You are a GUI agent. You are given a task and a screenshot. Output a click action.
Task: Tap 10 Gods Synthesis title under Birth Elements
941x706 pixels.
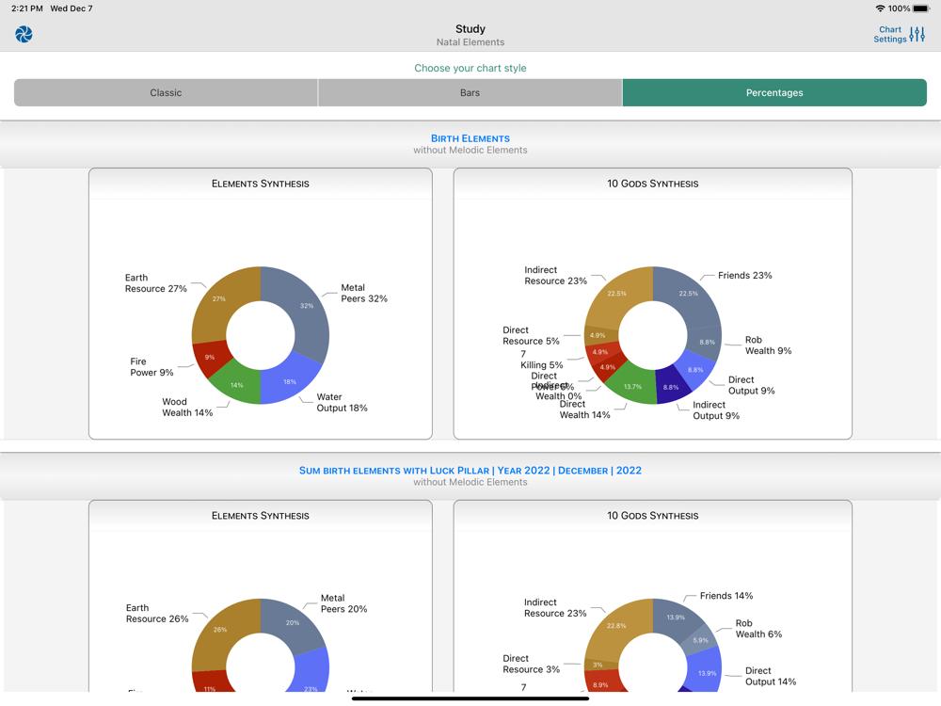[653, 184]
